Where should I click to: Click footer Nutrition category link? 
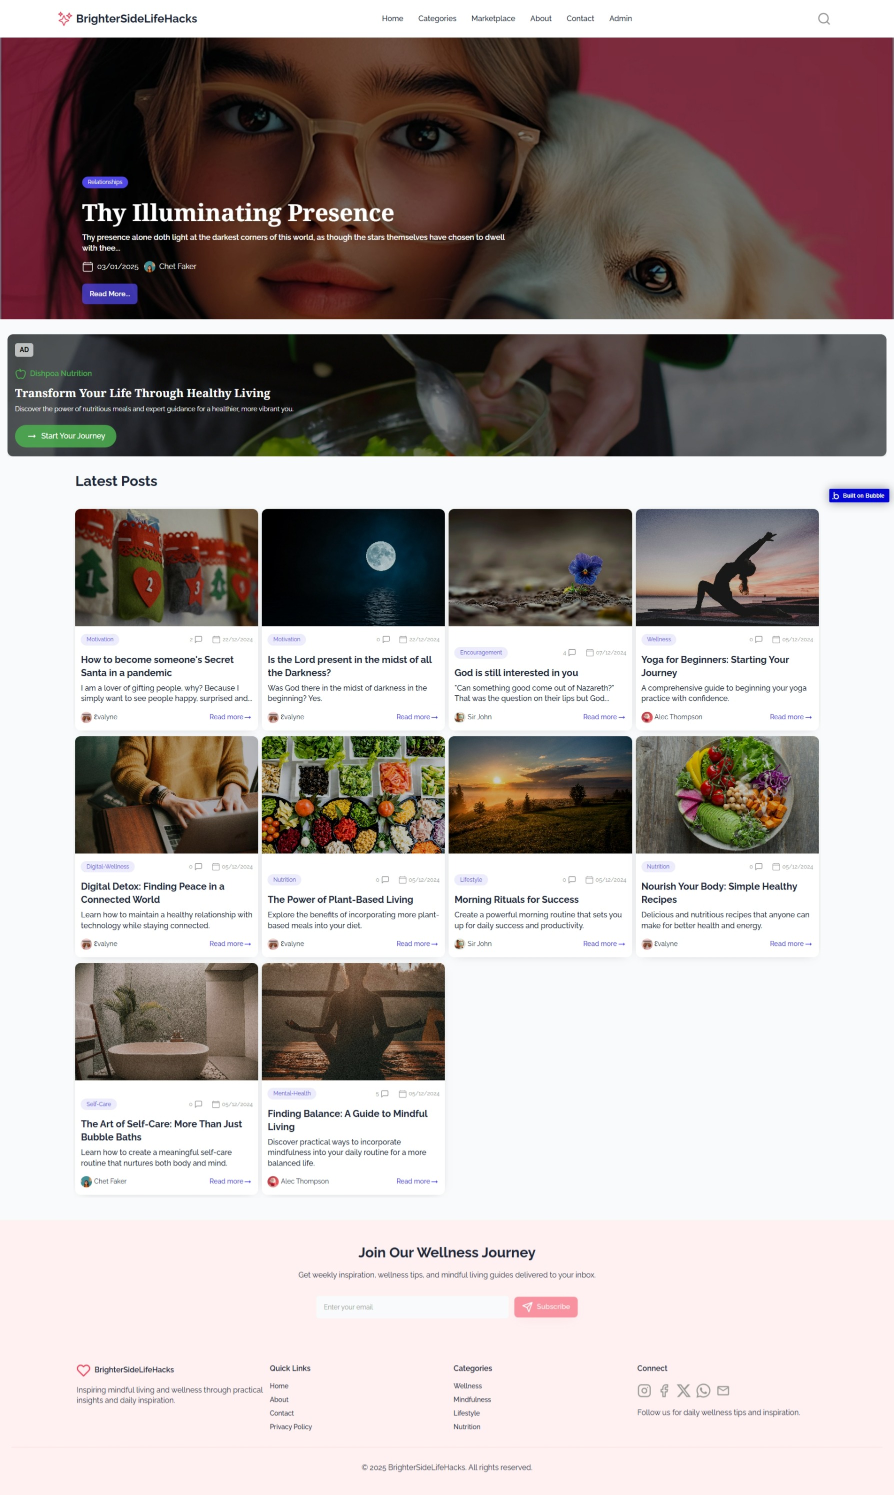pyautogui.click(x=466, y=1426)
